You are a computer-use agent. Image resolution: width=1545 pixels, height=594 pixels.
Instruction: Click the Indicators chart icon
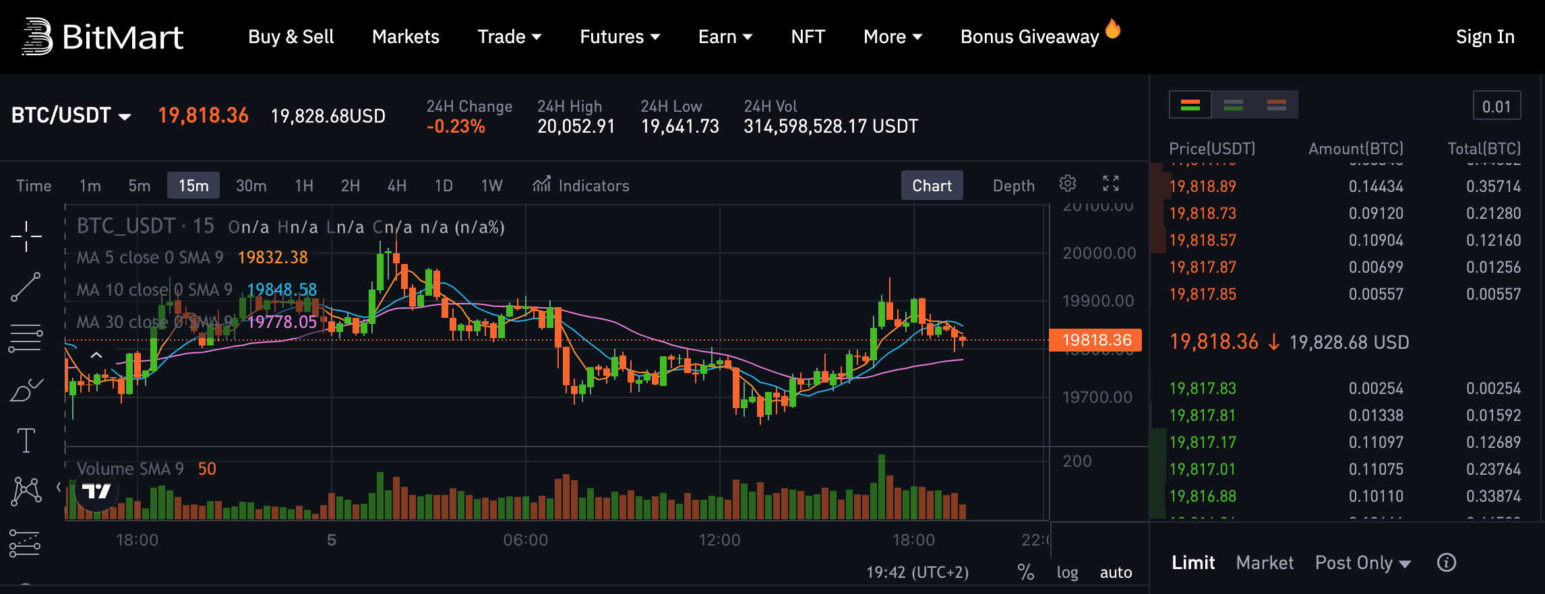click(x=542, y=184)
